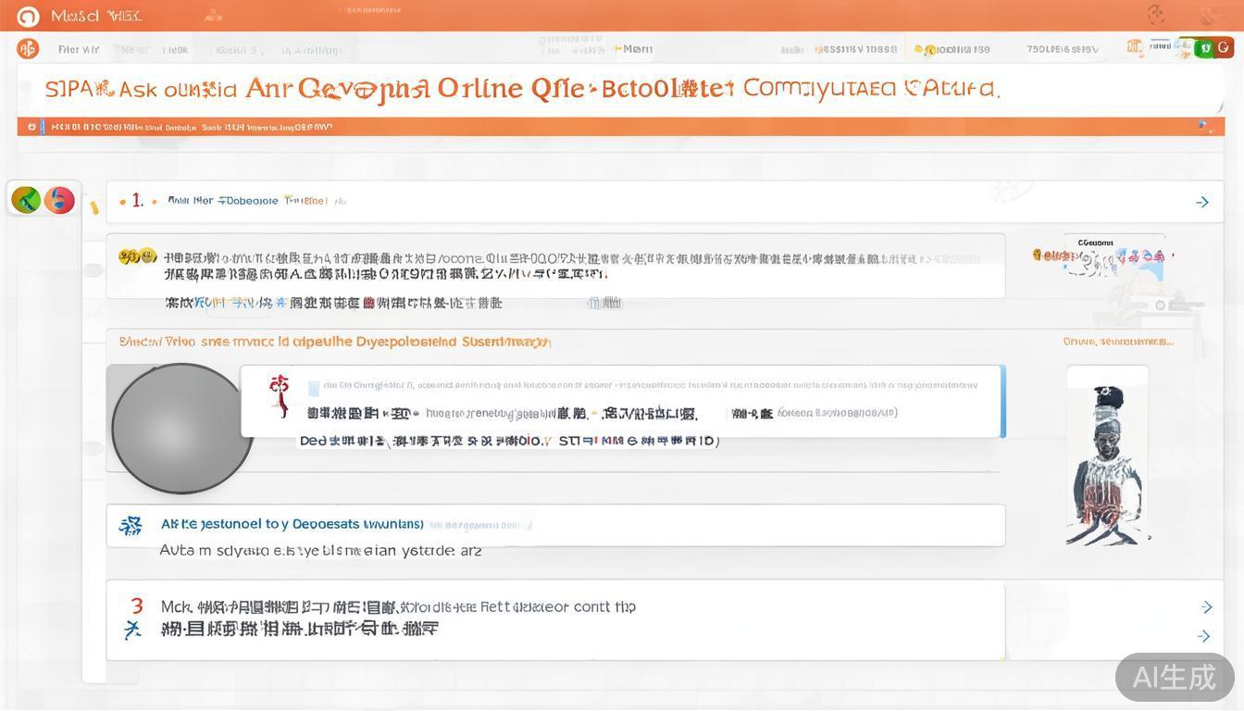
Task: Expand item 1 using its right arrow
Action: click(x=1202, y=202)
